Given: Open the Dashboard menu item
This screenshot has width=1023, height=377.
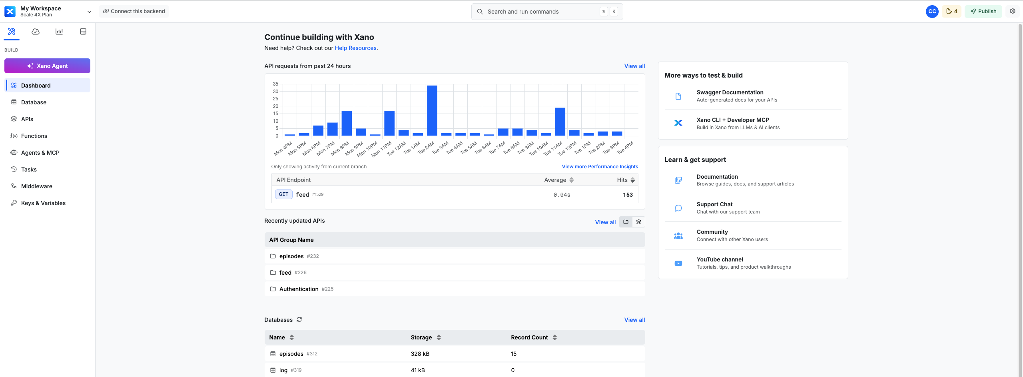Looking at the screenshot, I should tap(48, 85).
